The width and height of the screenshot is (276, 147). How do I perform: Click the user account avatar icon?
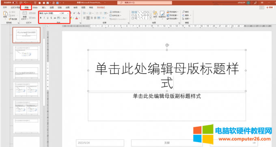click(x=248, y=3)
